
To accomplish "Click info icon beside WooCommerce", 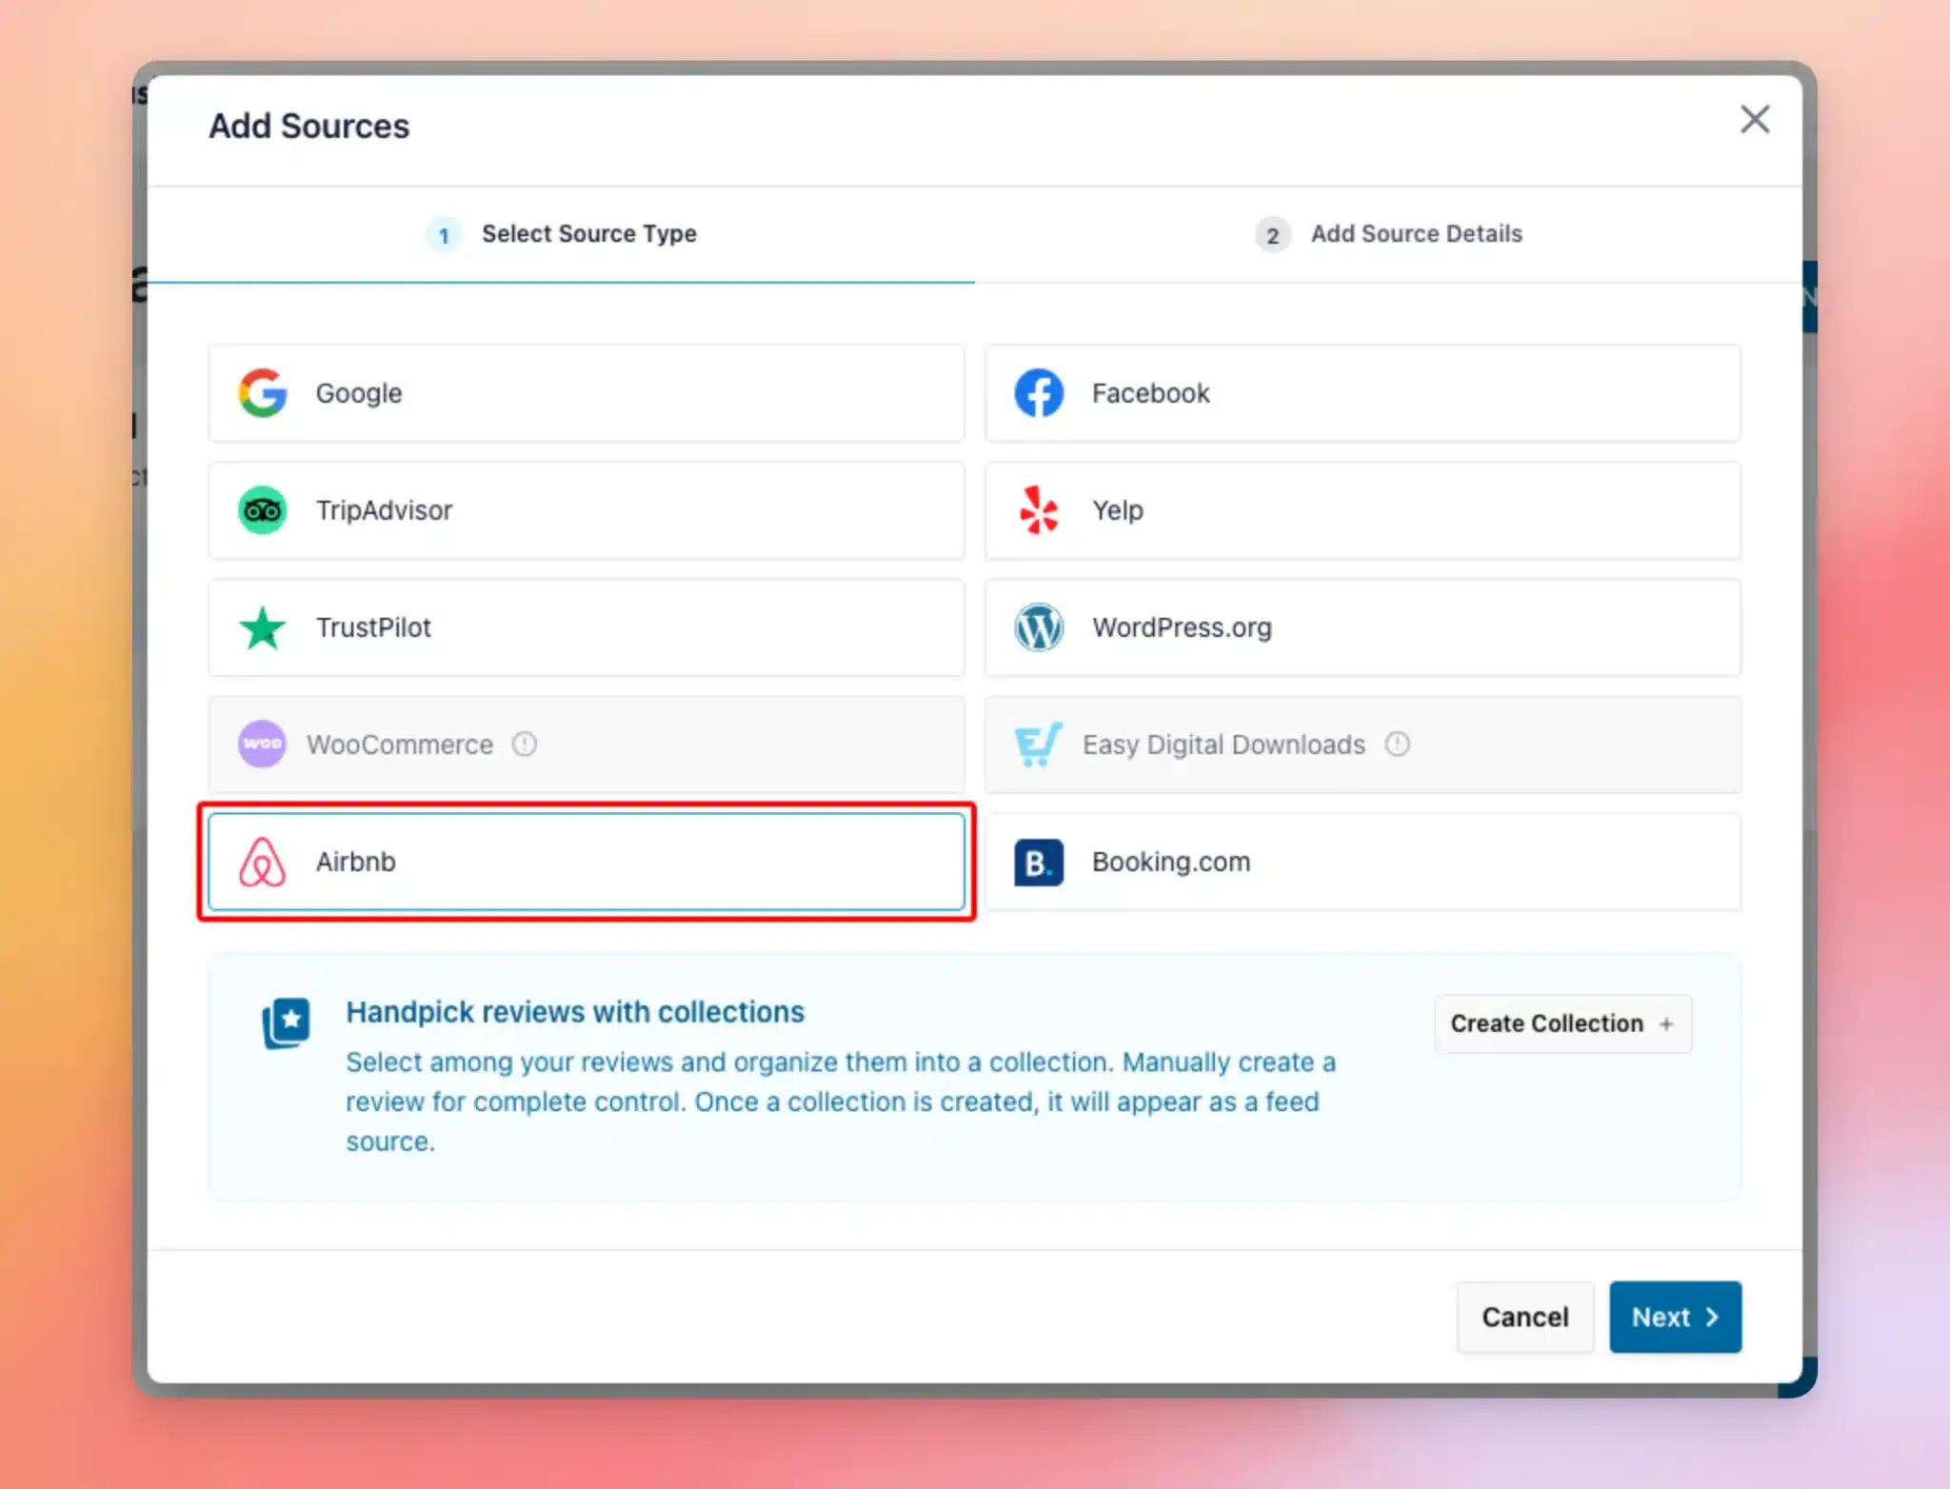I will pyautogui.click(x=525, y=744).
